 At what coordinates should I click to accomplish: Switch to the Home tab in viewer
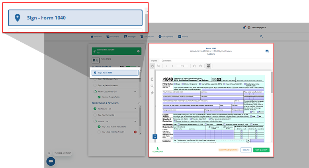(x=154, y=61)
